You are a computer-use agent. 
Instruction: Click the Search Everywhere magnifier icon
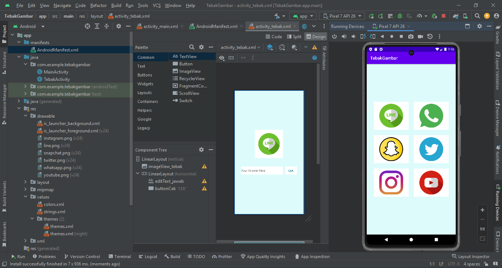pos(477,16)
